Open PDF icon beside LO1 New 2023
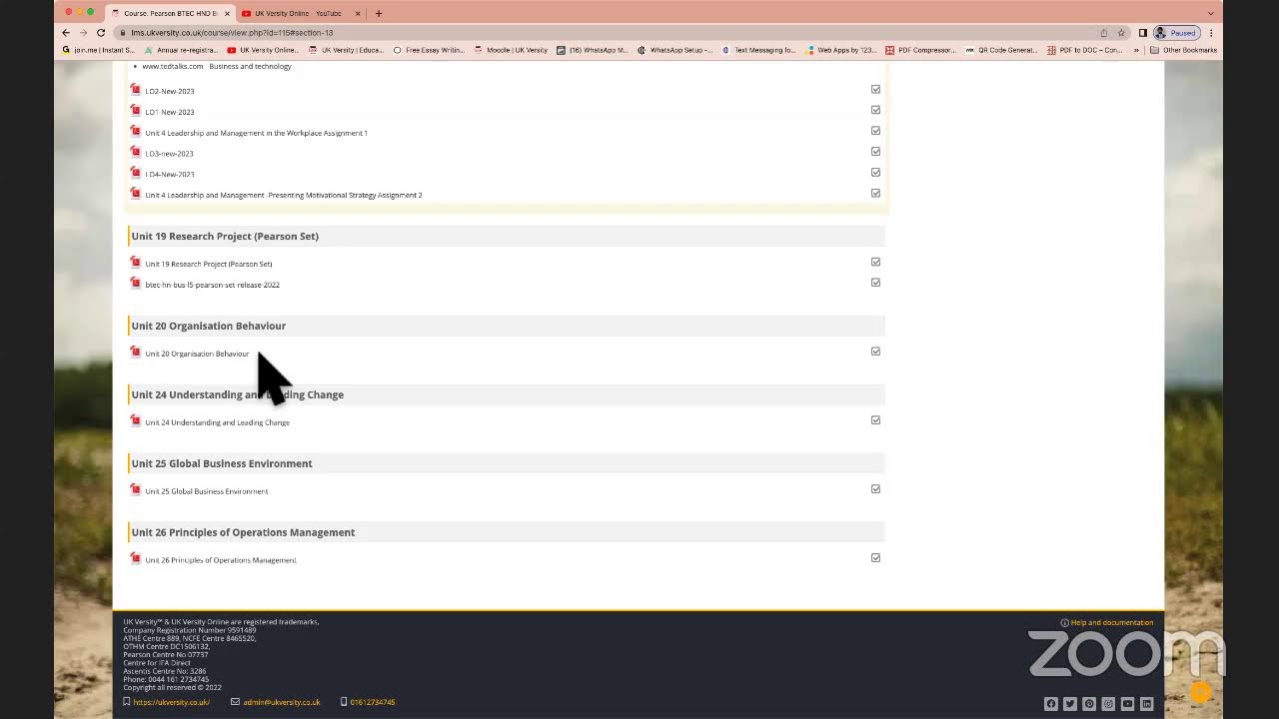1279x719 pixels. (x=136, y=111)
